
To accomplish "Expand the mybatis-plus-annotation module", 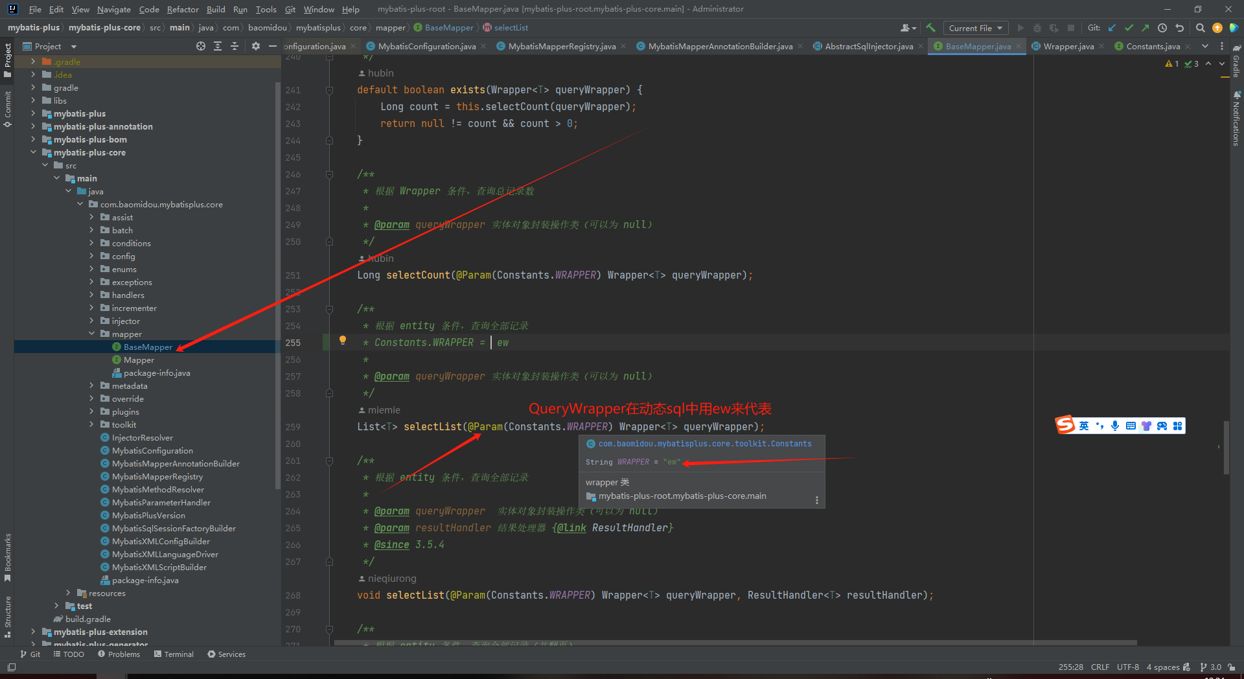I will coord(33,126).
